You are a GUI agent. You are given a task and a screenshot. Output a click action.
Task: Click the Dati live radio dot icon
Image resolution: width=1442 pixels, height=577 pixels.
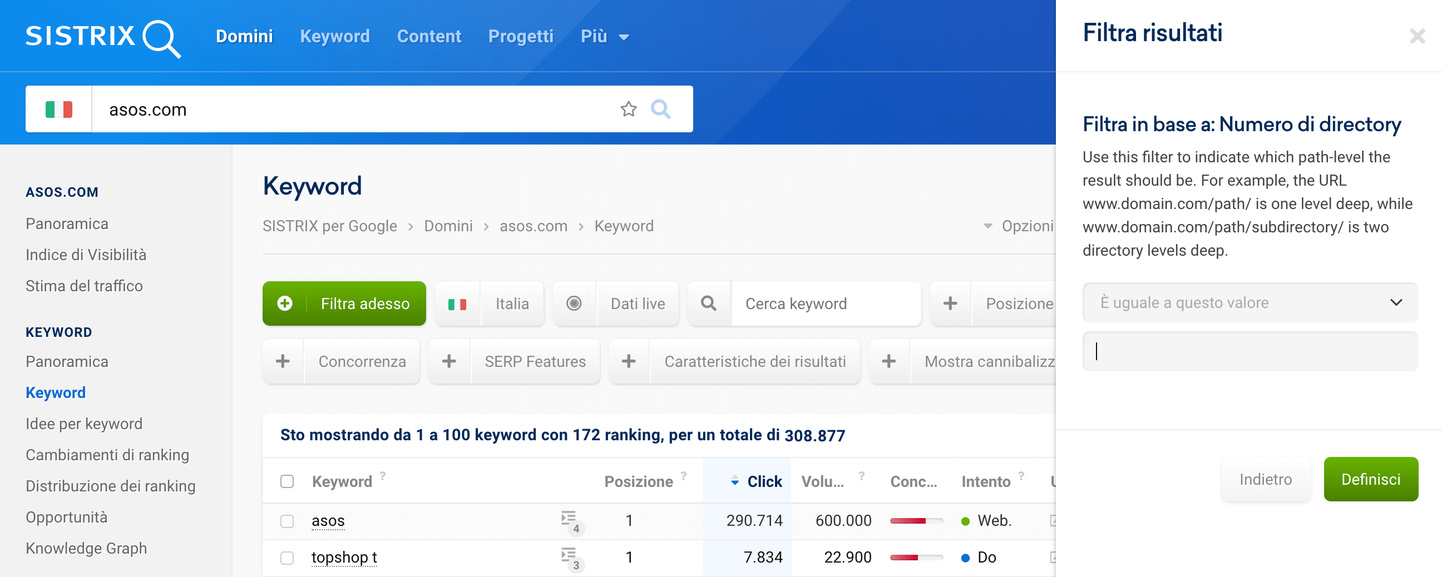click(x=574, y=304)
